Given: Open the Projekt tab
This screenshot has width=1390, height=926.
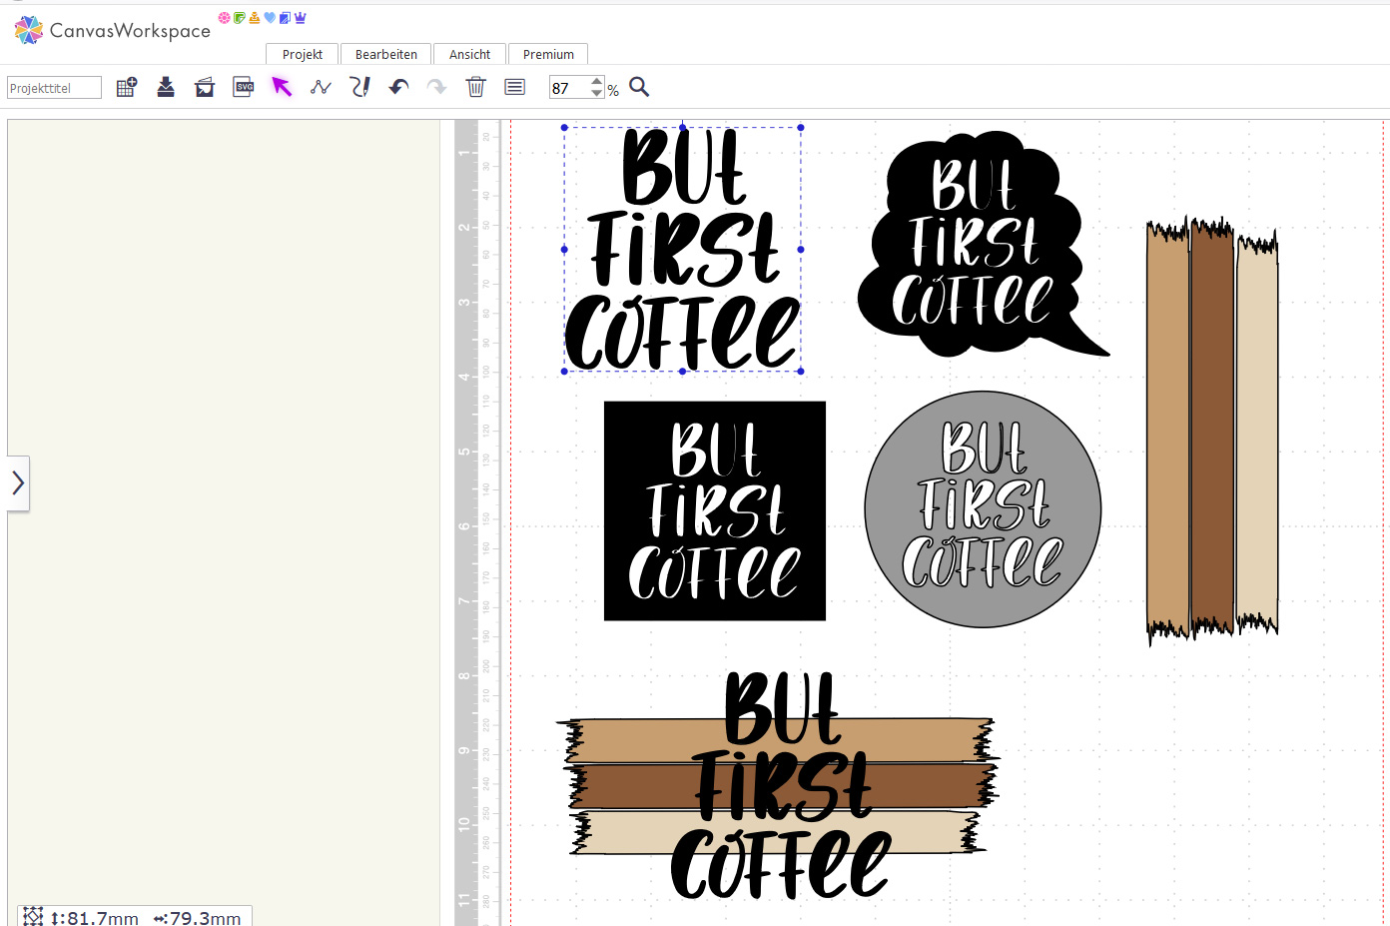Looking at the screenshot, I should click(x=302, y=55).
